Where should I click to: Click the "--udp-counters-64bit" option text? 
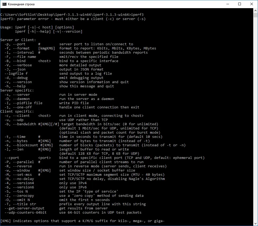26,212
